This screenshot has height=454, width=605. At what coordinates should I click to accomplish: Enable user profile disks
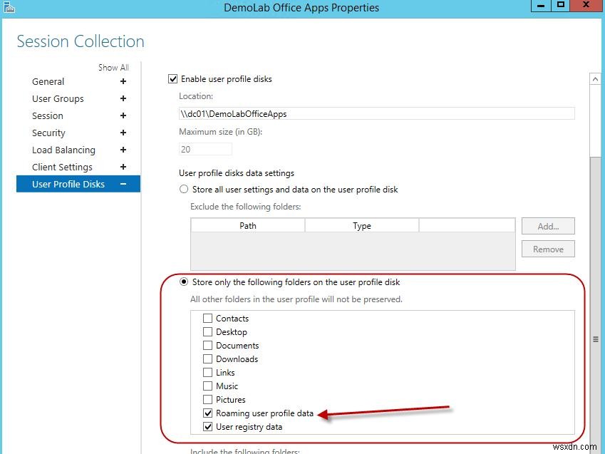click(172, 79)
